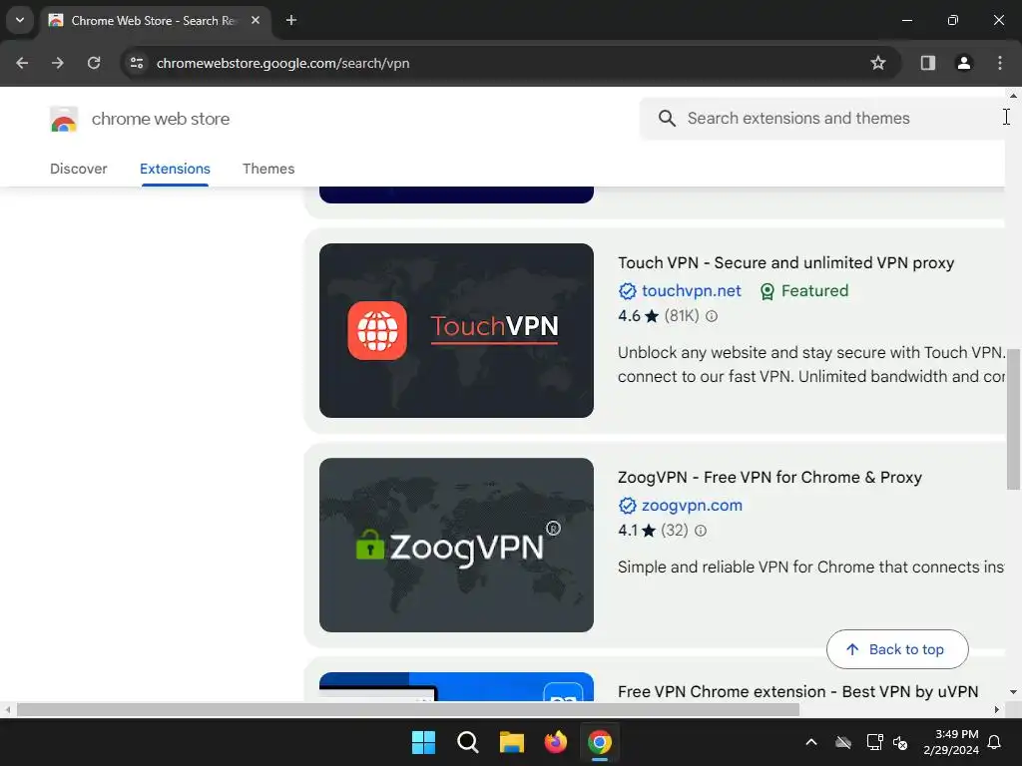Open Touch VPN extension title link
Viewport: 1022px width, 766px height.
point(785,262)
